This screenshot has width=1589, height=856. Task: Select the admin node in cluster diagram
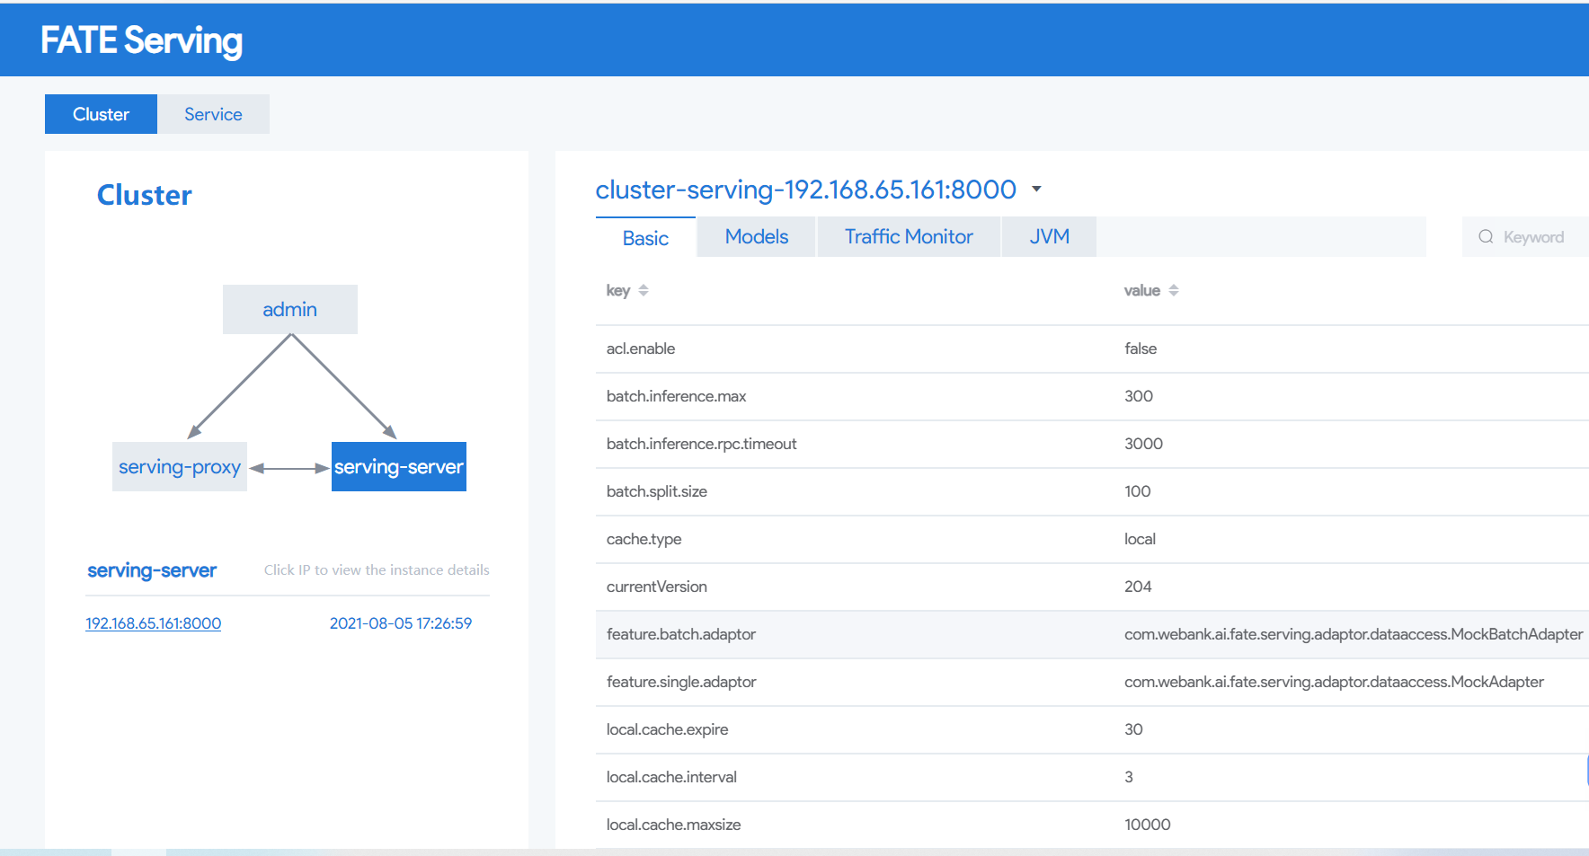tap(290, 309)
